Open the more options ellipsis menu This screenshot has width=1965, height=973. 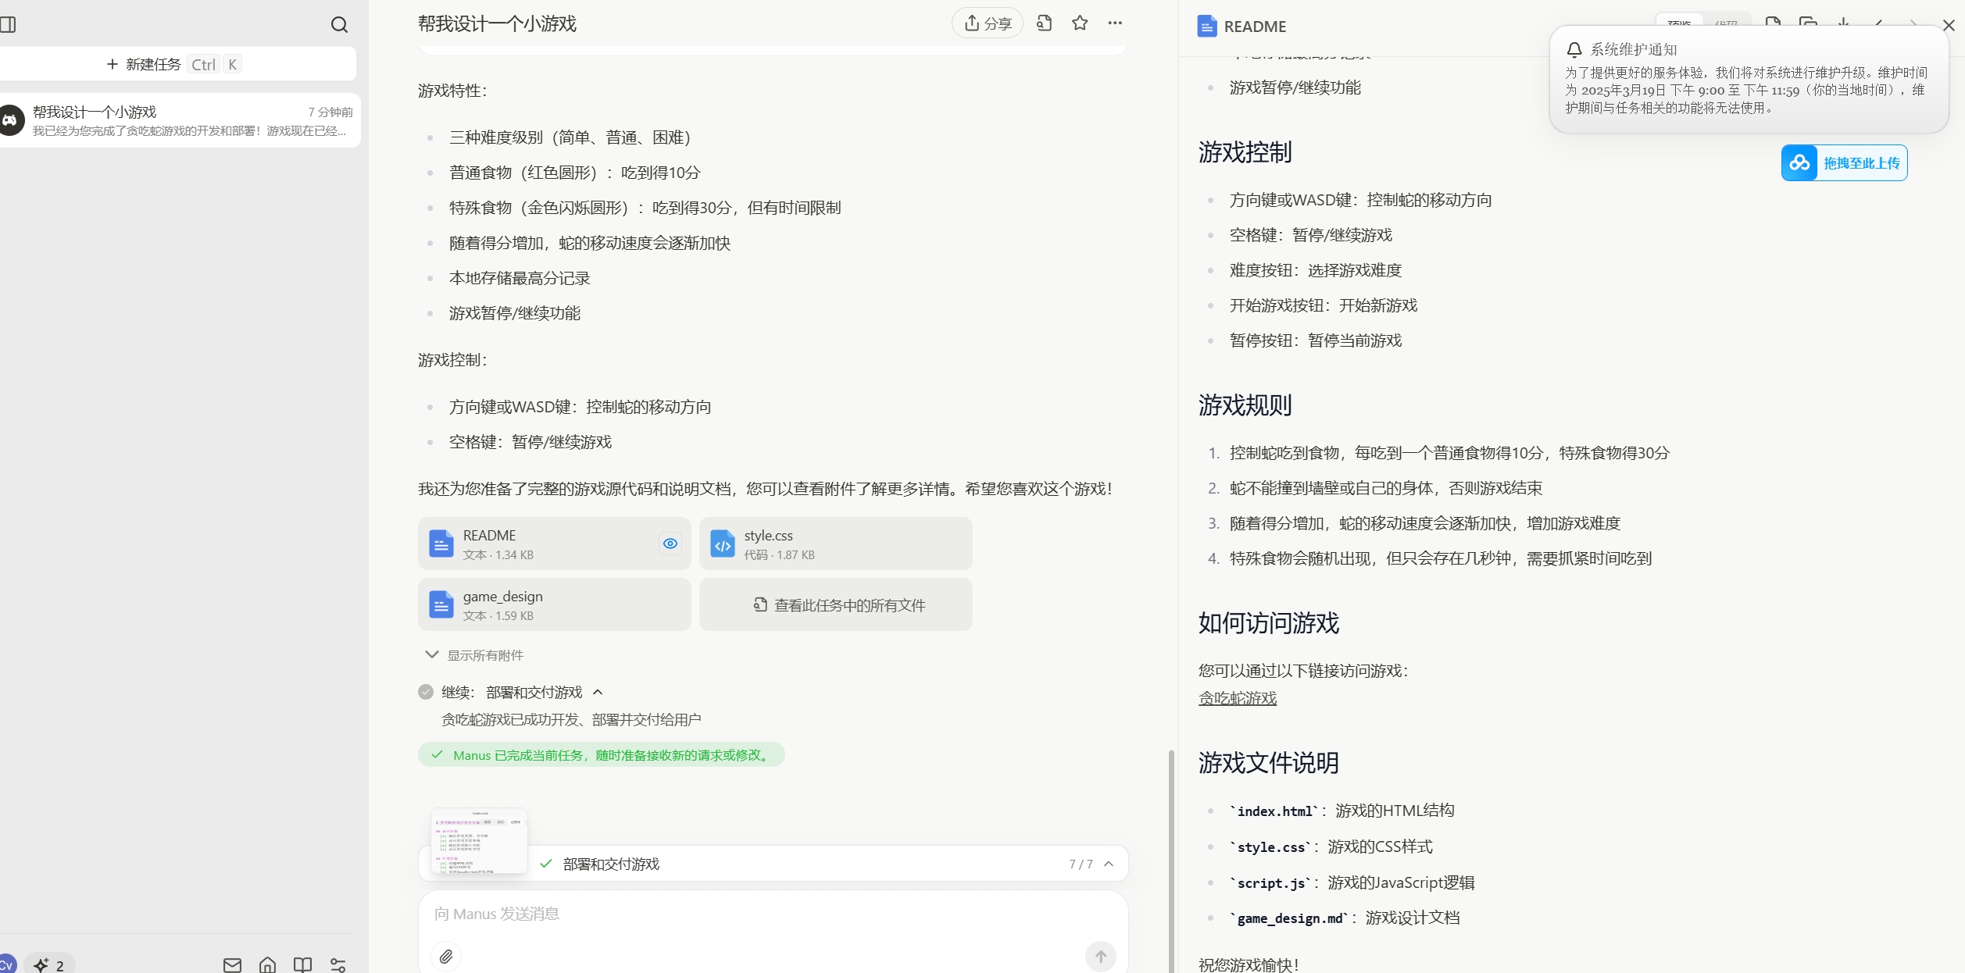[1115, 23]
